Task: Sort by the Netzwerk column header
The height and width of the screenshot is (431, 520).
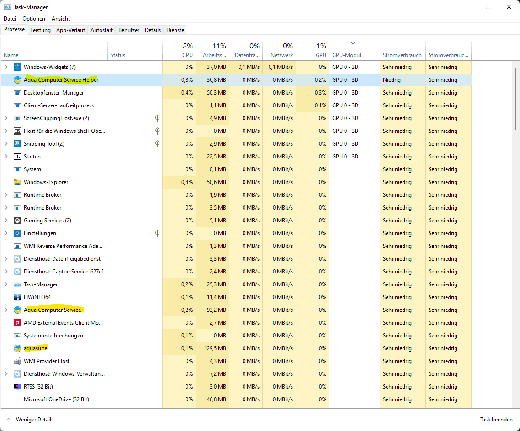Action: click(279, 51)
